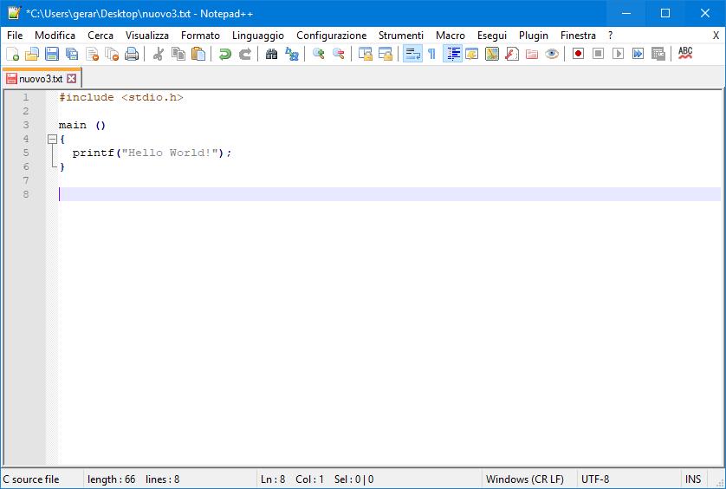Viewport: 726px width, 489px height.
Task: Open the File menu
Action: (15, 36)
